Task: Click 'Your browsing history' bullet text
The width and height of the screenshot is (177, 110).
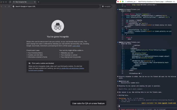Action: click(x=35, y=53)
